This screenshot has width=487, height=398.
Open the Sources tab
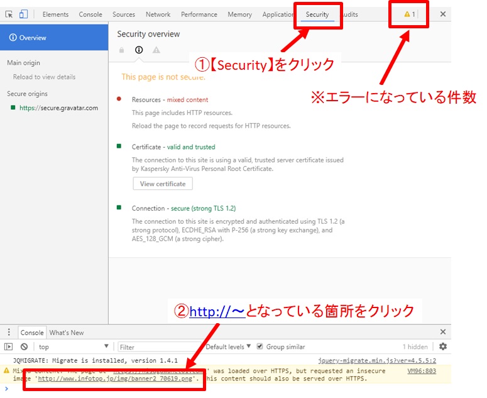pos(124,14)
